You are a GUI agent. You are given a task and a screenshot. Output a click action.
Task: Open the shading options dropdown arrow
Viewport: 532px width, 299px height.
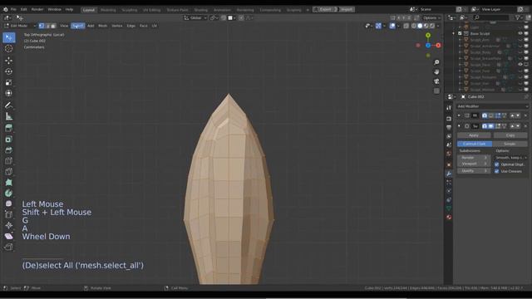coord(438,26)
